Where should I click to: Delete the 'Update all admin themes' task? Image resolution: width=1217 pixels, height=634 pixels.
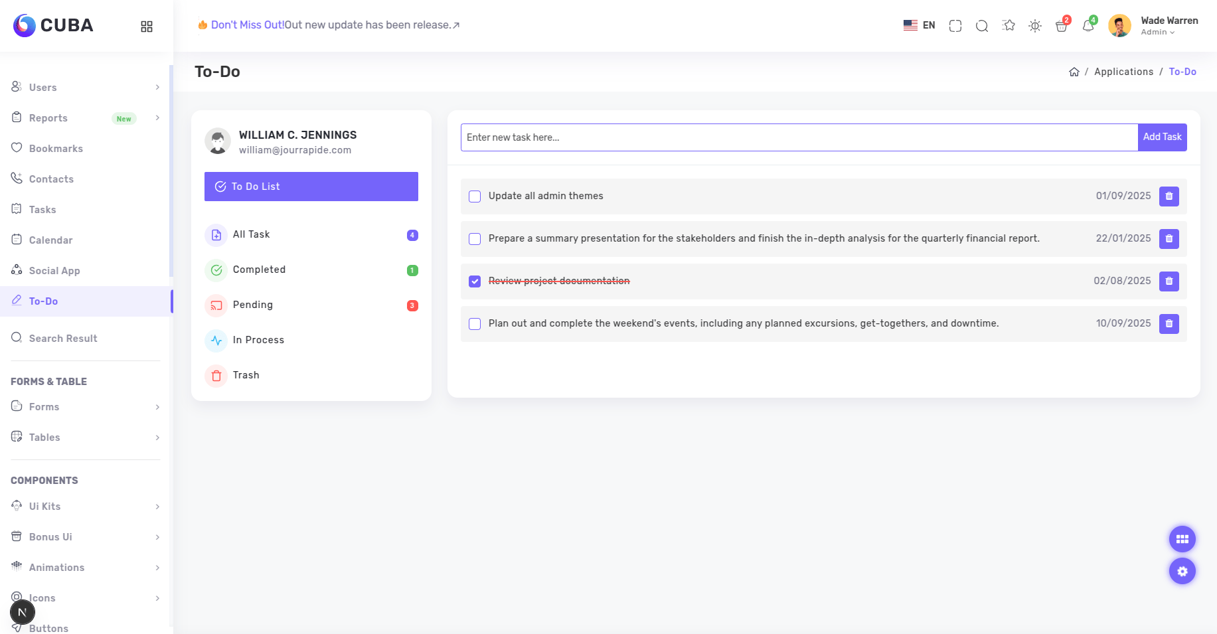click(1169, 197)
